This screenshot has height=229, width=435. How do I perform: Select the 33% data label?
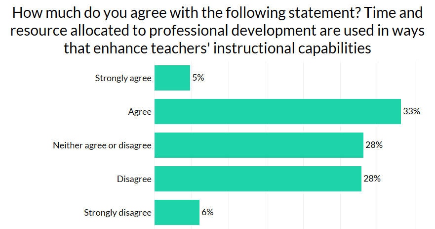pyautogui.click(x=411, y=111)
